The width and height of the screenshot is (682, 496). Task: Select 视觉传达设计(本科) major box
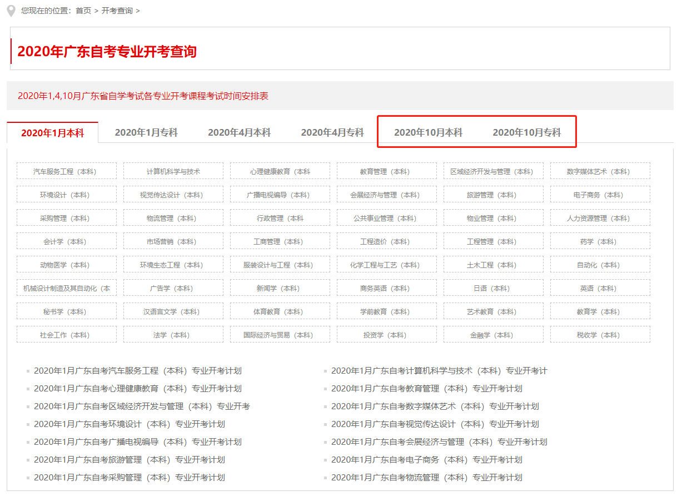(x=173, y=195)
